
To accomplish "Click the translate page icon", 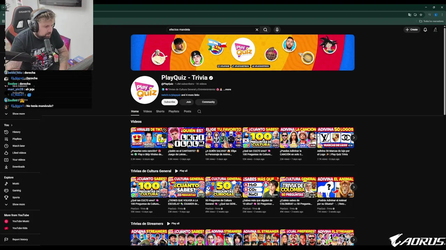I will [410, 15].
